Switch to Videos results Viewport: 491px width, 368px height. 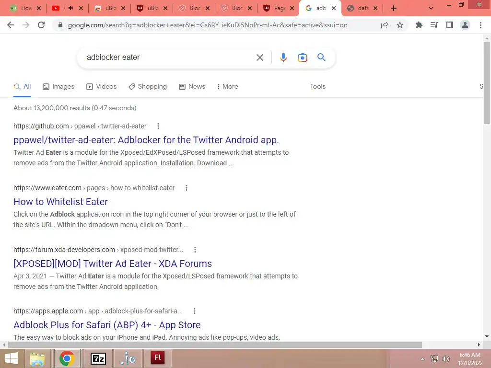click(102, 87)
